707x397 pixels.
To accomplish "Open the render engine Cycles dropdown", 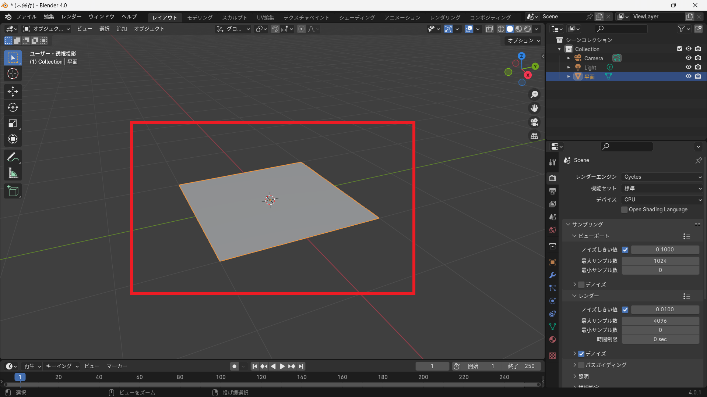I will pos(662,177).
